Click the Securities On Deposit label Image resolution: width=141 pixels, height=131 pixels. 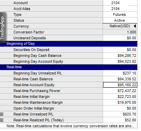31,50
